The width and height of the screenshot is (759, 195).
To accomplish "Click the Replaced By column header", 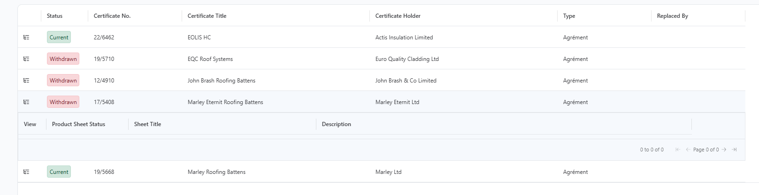I will pos(672,16).
